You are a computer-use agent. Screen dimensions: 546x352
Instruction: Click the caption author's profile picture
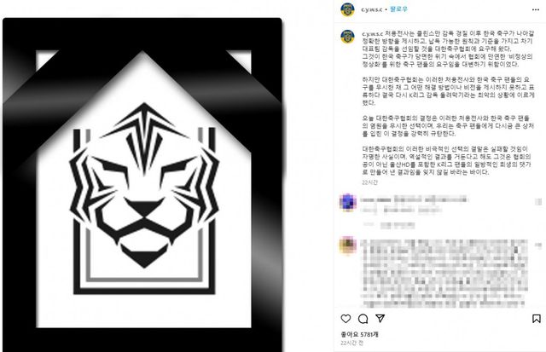[x=347, y=37]
